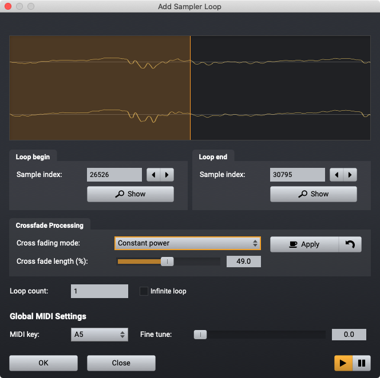Click the play button

pos(343,363)
